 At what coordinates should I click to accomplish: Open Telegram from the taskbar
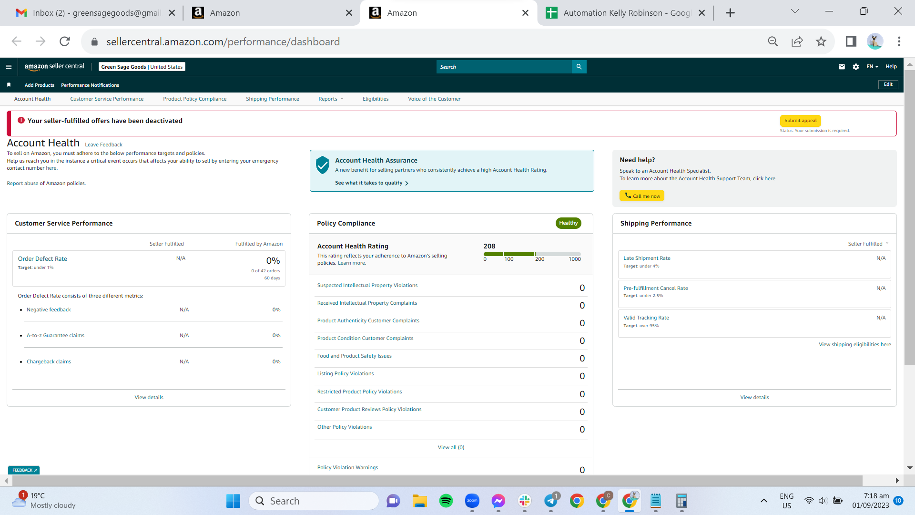pos(551,501)
